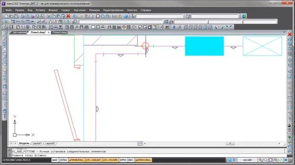Open the Вид menu
The image size is (295, 165).
(x=30, y=10)
